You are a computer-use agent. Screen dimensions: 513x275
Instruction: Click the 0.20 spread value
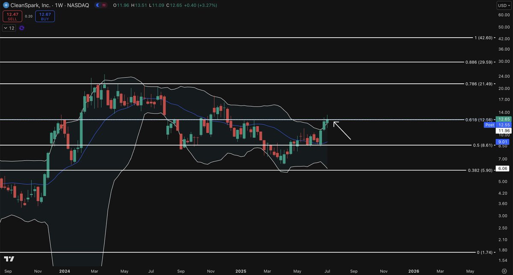[29, 17]
